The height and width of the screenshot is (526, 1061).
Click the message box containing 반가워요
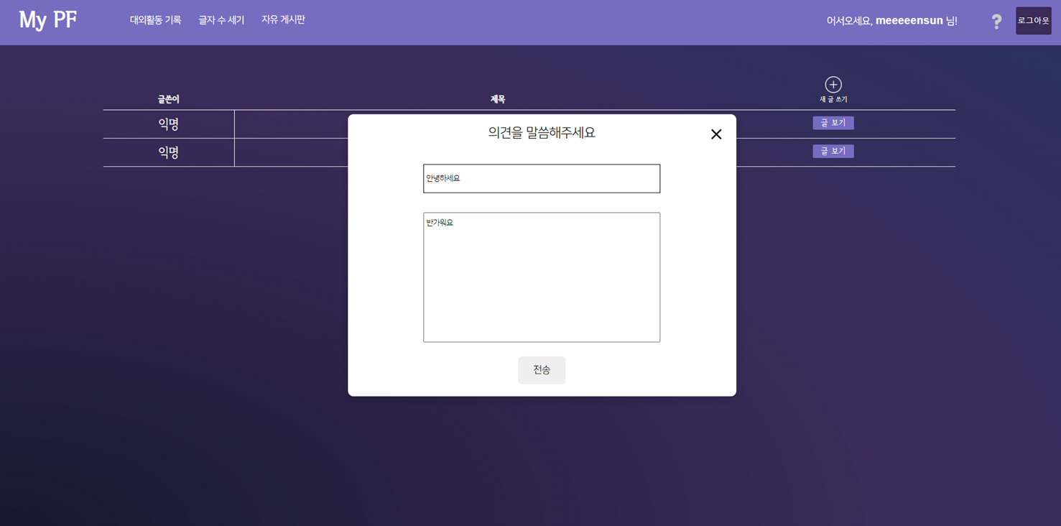pyautogui.click(x=542, y=277)
